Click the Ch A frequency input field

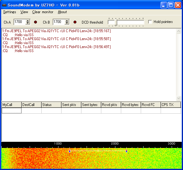click(20, 22)
